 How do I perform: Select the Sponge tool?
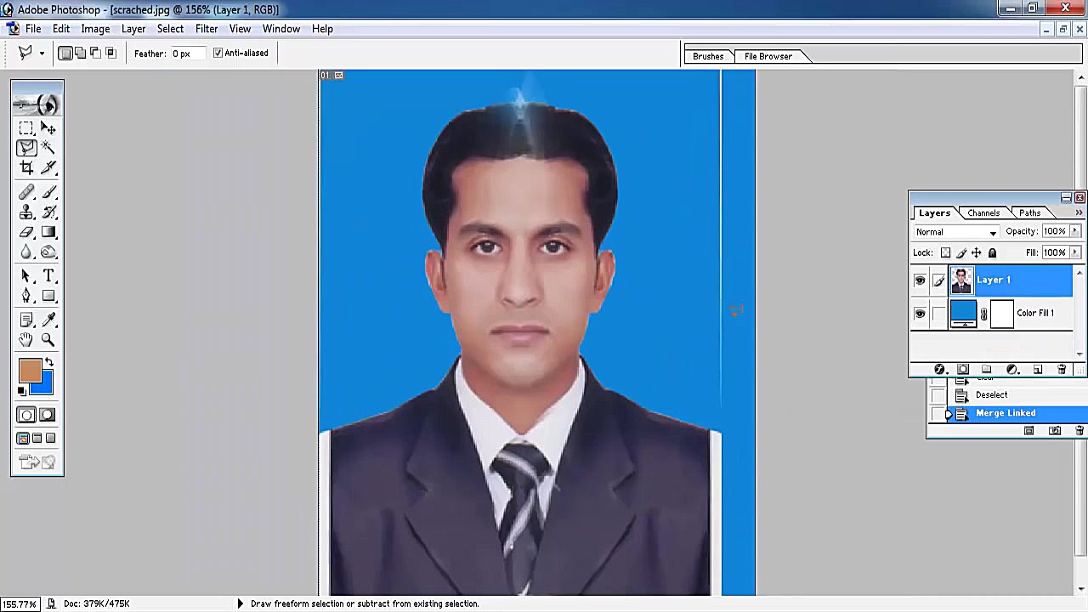[48, 252]
